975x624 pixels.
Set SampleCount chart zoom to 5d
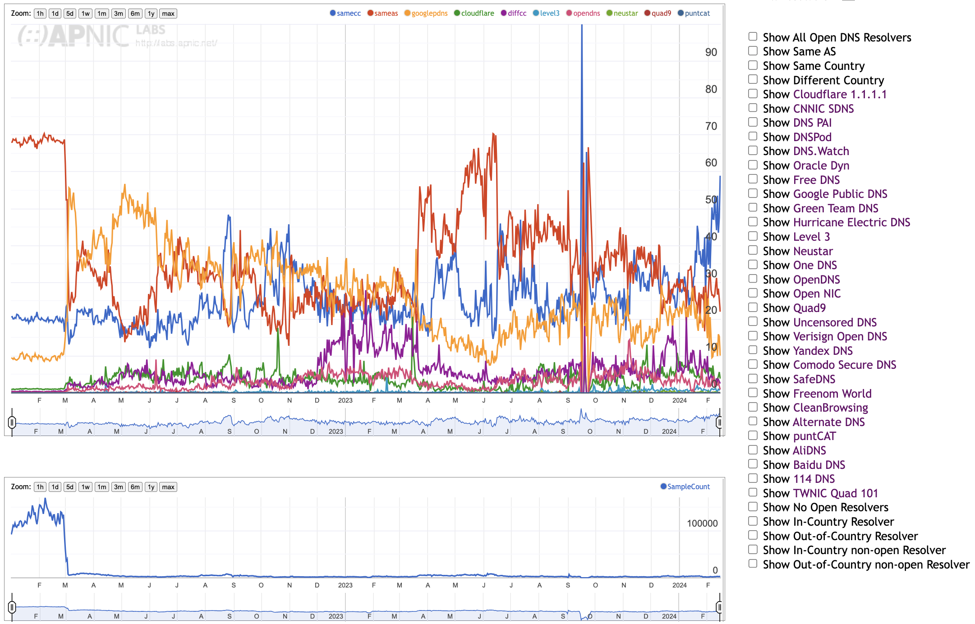(70, 487)
